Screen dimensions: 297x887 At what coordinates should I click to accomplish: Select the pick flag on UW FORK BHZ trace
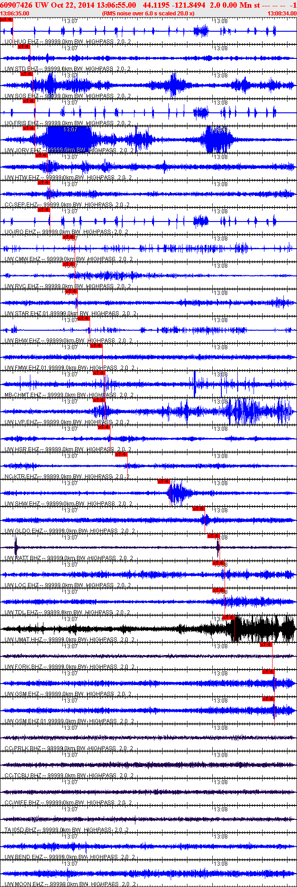click(x=266, y=645)
